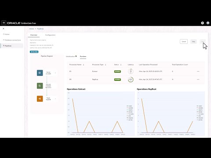Click the Stop button

pyautogui.click(x=193, y=42)
